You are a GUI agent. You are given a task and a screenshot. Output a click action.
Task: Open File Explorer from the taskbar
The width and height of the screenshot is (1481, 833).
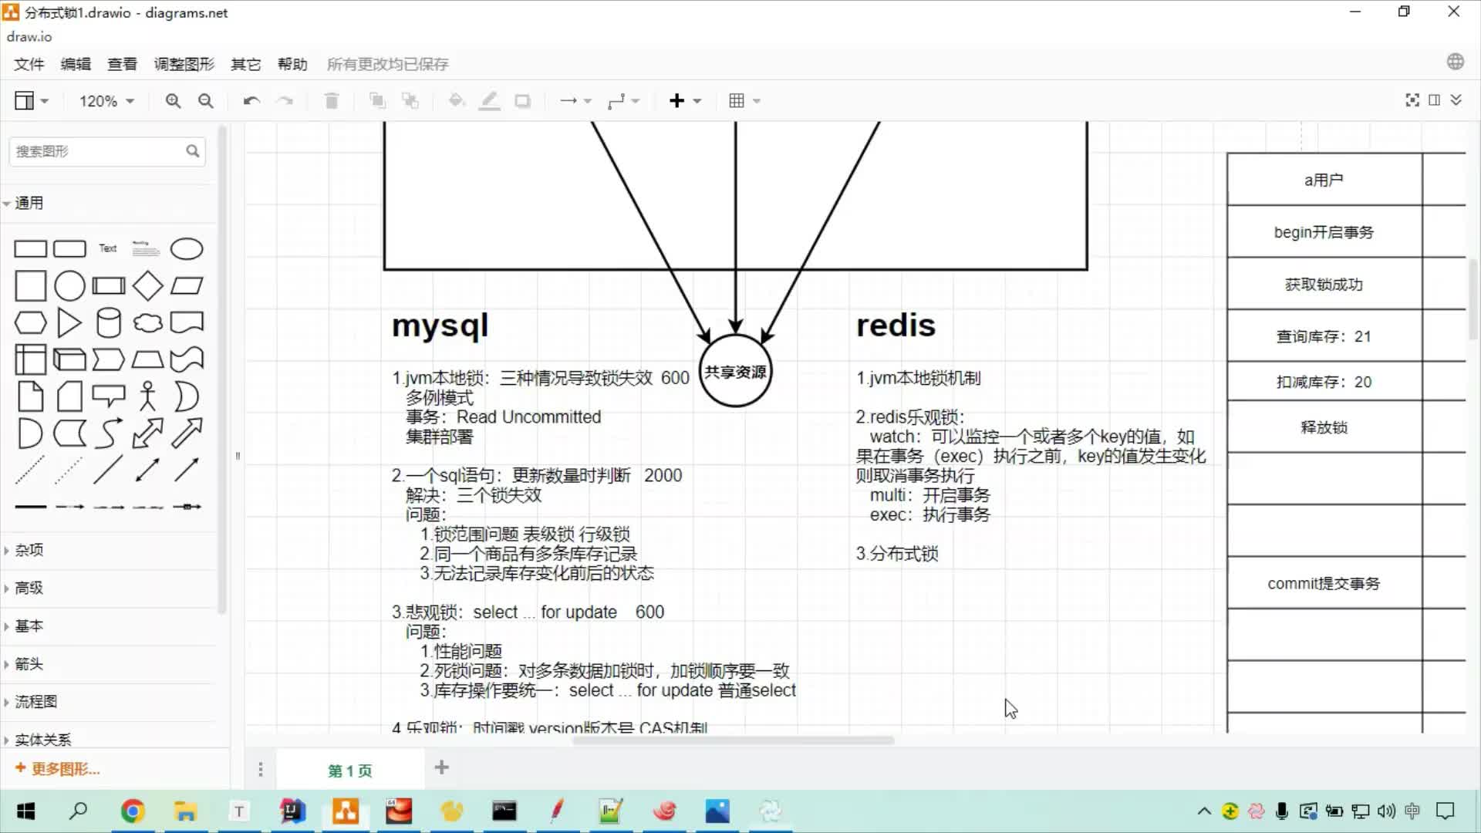tap(185, 811)
